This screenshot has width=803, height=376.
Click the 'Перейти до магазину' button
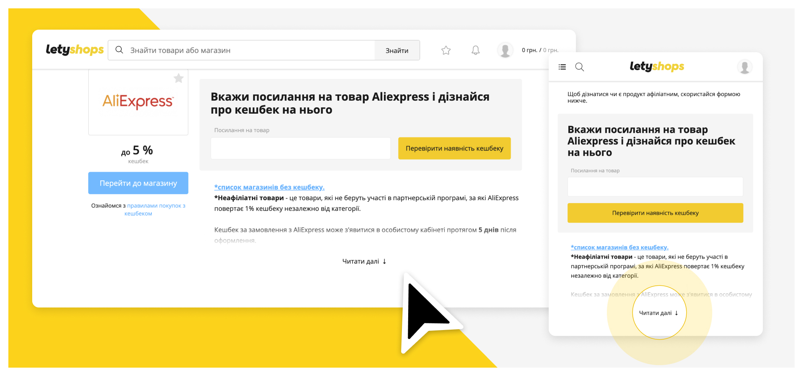click(138, 183)
